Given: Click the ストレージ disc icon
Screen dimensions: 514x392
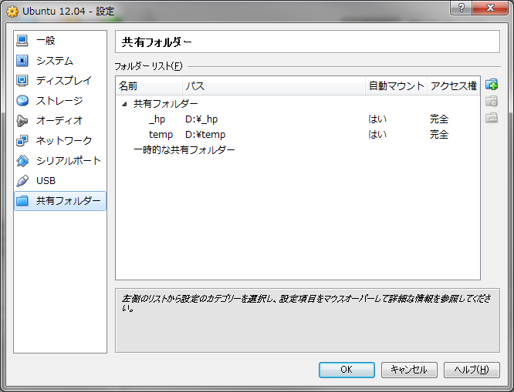Looking at the screenshot, I should (22, 100).
